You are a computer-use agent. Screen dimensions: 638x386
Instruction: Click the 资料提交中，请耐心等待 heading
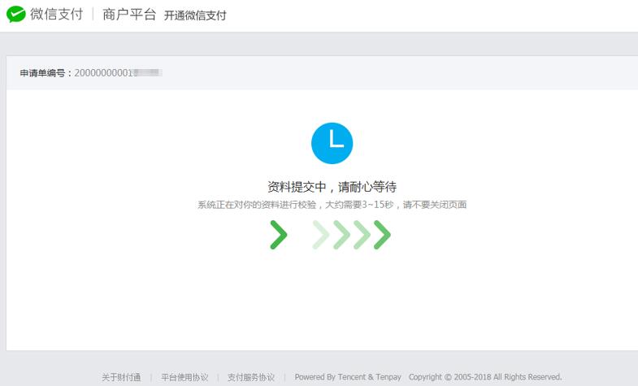[332, 187]
